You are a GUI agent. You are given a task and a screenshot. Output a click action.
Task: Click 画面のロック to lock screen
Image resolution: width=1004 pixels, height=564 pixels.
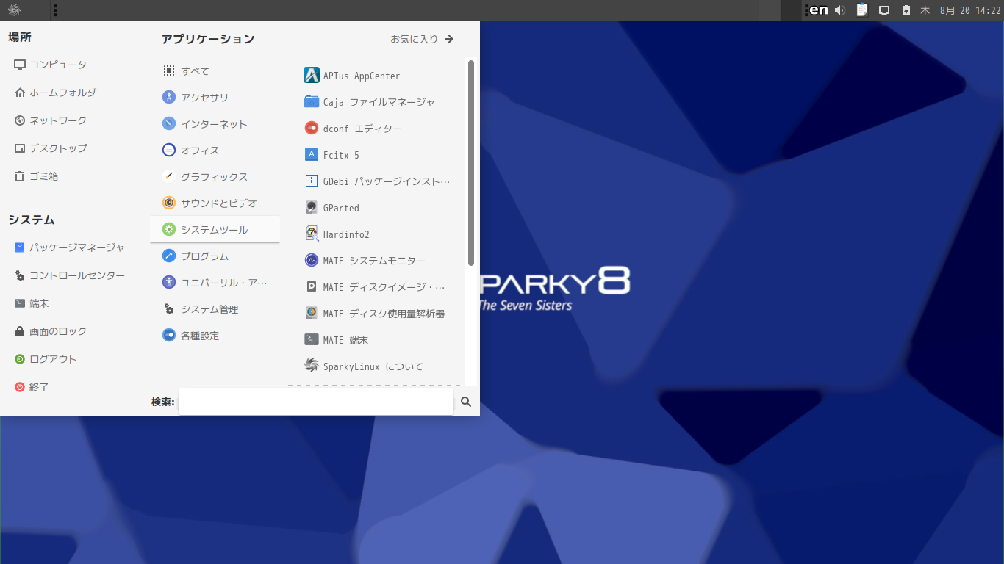[x=51, y=331]
